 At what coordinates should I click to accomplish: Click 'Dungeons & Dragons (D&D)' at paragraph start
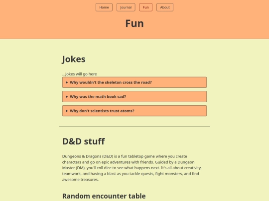point(88,156)
